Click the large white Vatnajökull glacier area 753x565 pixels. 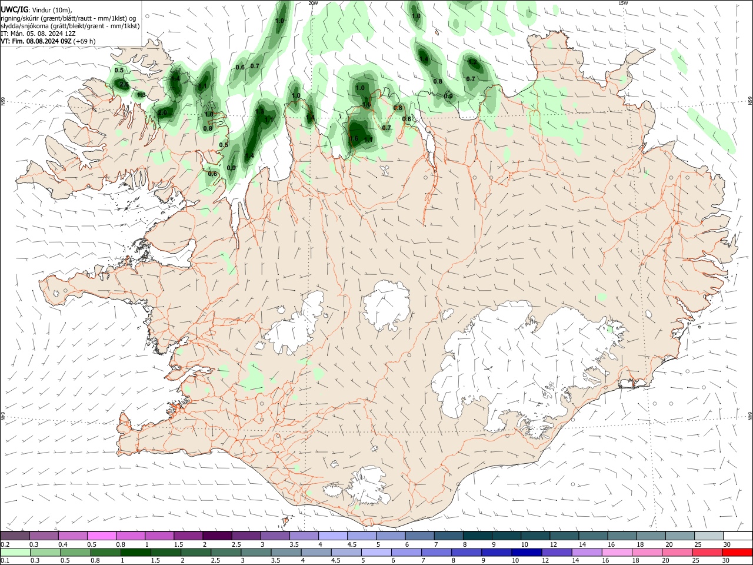coord(518,365)
